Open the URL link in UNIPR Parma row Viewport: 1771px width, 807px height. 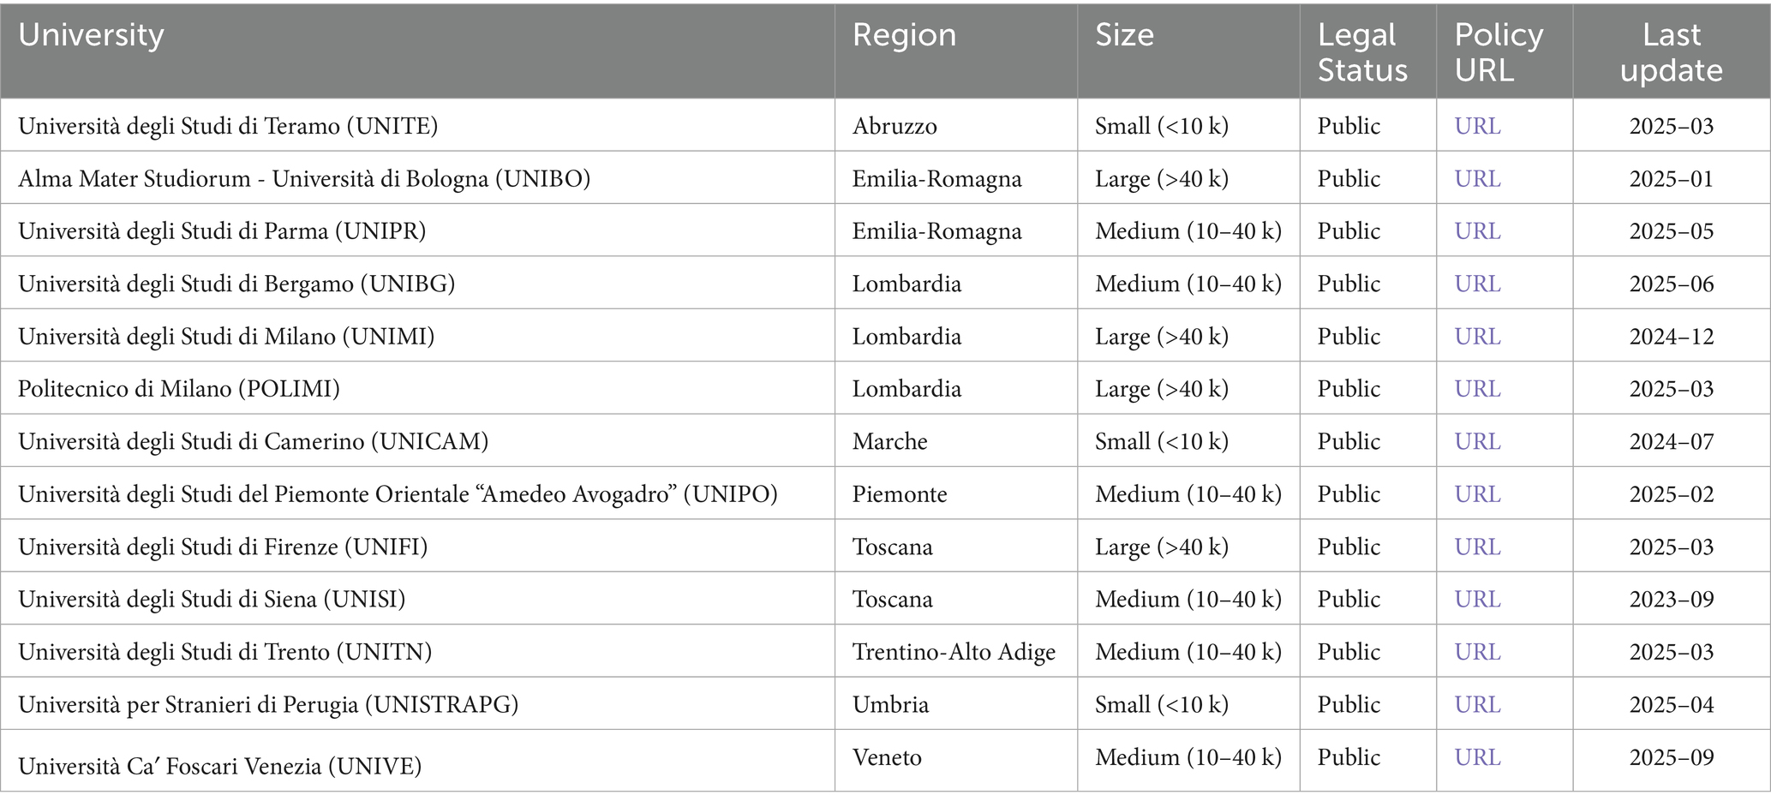tap(1477, 230)
